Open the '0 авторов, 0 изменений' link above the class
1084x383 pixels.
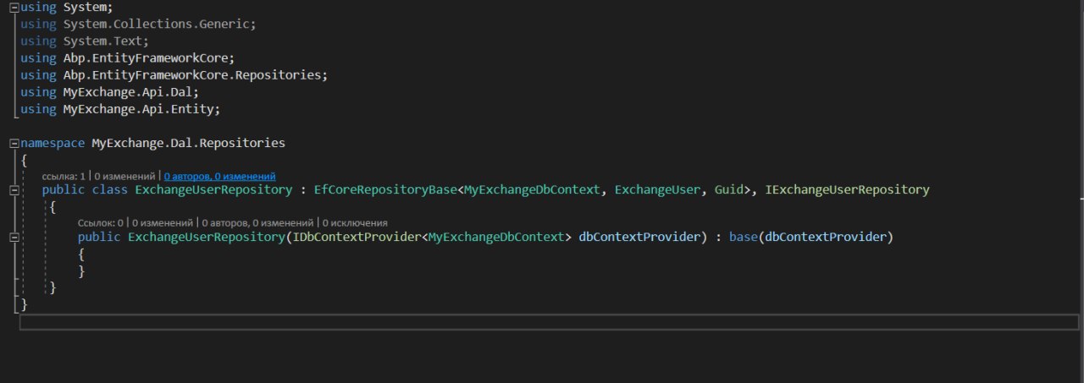click(x=220, y=176)
